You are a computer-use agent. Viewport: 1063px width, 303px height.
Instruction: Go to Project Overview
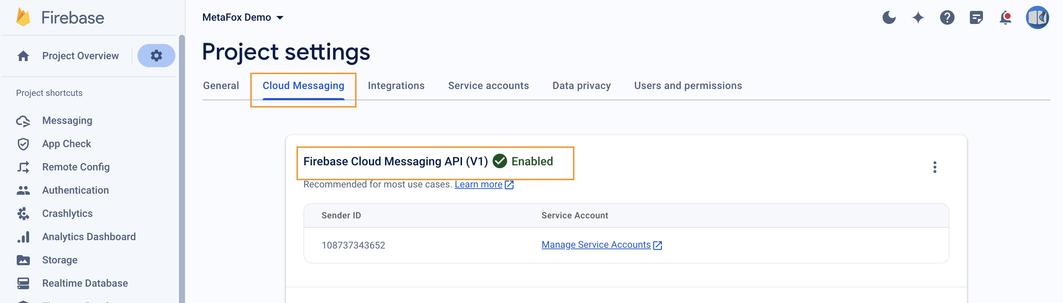click(80, 56)
